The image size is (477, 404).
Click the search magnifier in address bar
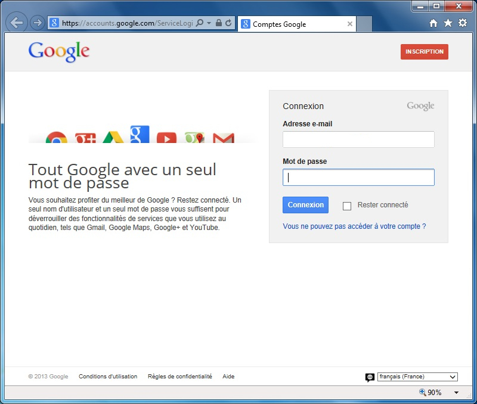pyautogui.click(x=200, y=23)
